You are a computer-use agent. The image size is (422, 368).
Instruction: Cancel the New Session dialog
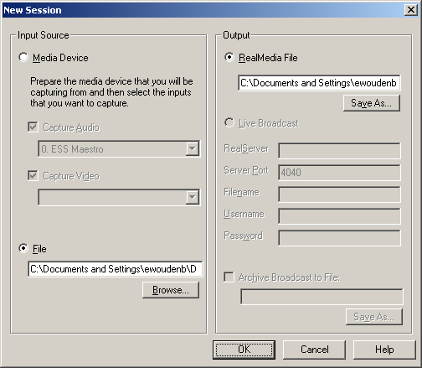click(314, 350)
